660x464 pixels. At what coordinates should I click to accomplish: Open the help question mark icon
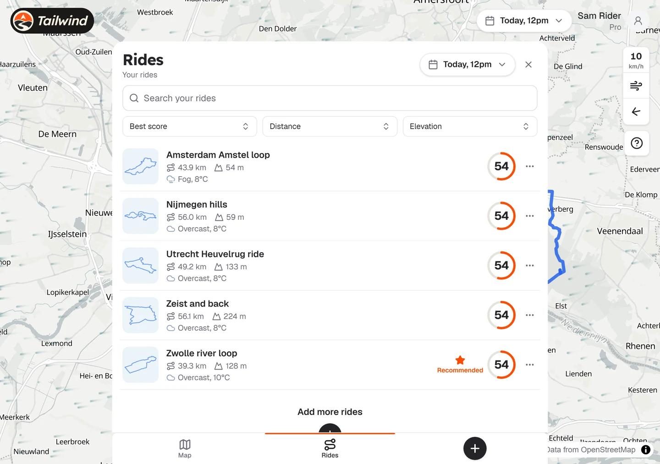pos(637,143)
